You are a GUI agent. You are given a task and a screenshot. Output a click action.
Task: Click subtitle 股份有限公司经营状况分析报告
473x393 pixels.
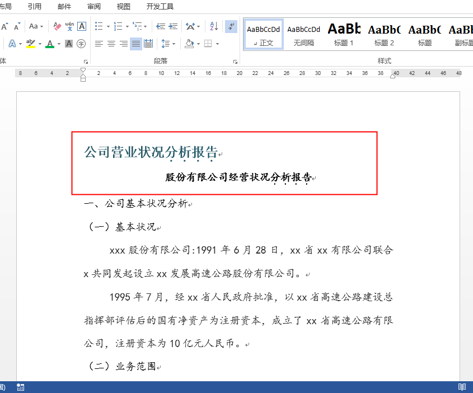pyautogui.click(x=238, y=177)
